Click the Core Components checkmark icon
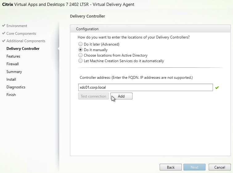This screenshot has width=233, height=173. [4, 33]
